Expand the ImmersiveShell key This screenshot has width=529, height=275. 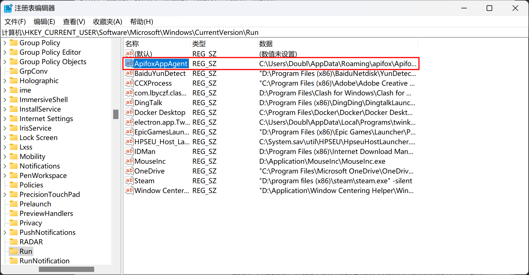coord(5,100)
